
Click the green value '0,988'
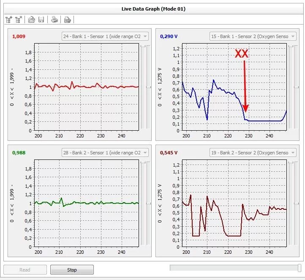click(19, 153)
